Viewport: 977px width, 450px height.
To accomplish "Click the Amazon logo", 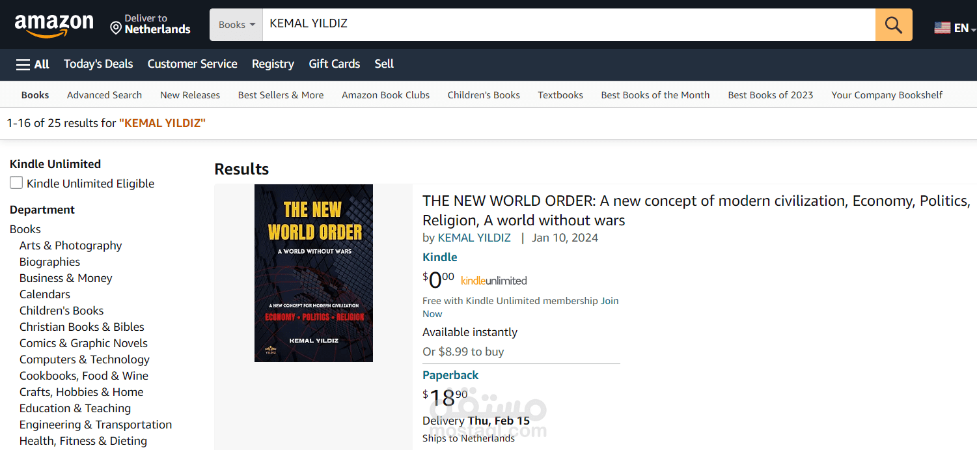I will (54, 25).
